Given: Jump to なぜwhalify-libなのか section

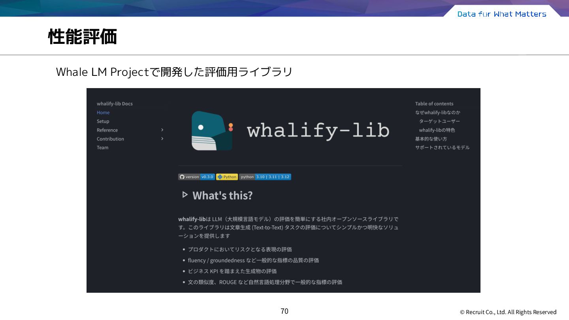Looking at the screenshot, I should click(x=437, y=113).
